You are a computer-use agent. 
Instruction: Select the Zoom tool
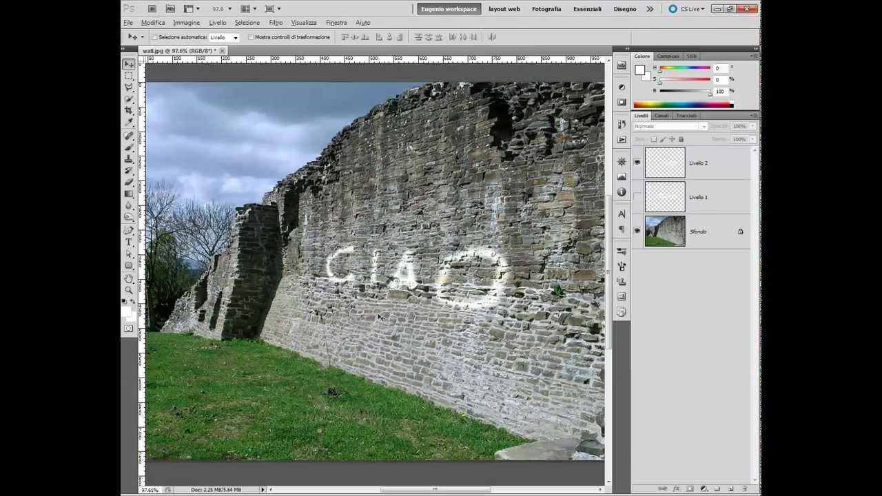pyautogui.click(x=129, y=290)
